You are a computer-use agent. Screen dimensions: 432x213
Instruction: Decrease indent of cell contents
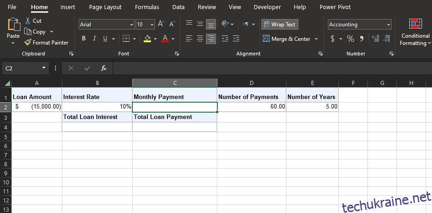[x=225, y=39]
